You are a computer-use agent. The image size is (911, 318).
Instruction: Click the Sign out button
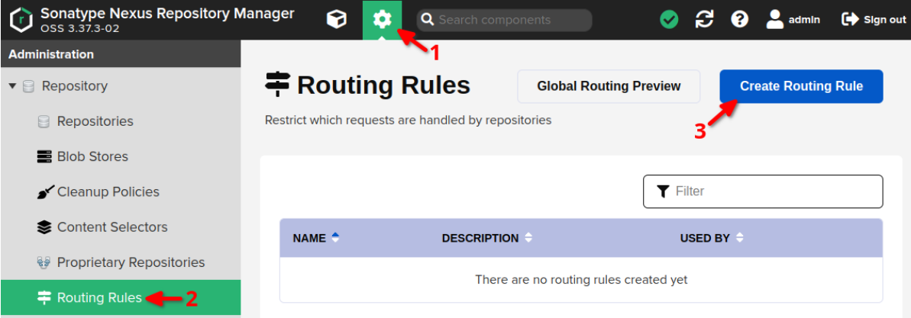pos(874,20)
